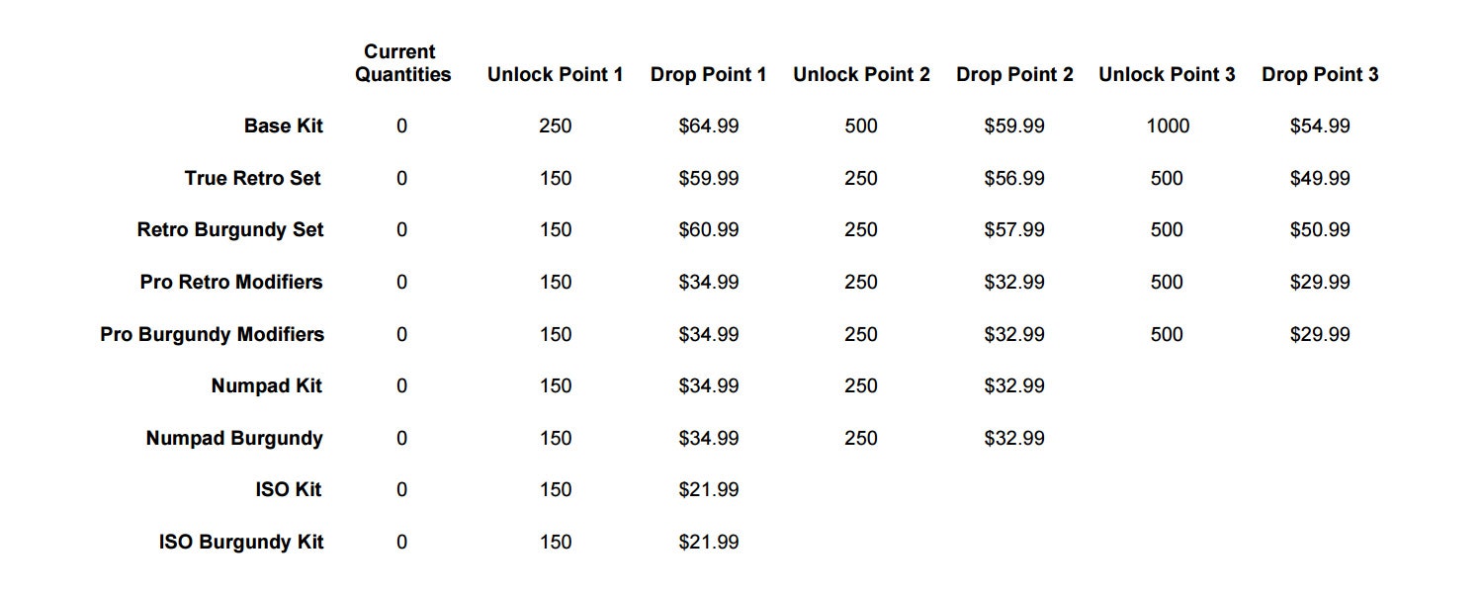Select the ISO Kit row label
The image size is (1483, 593).
pyautogui.click(x=289, y=490)
